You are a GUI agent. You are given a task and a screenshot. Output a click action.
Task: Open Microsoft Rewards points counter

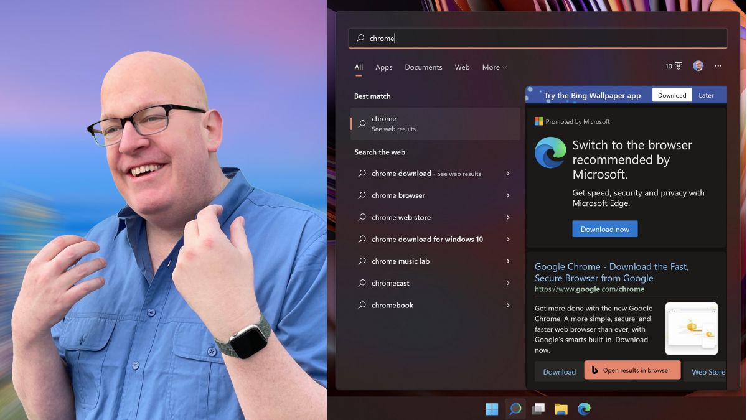click(673, 66)
